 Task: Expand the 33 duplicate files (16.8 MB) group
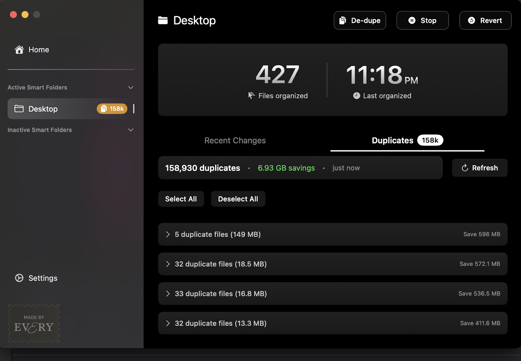(x=168, y=293)
